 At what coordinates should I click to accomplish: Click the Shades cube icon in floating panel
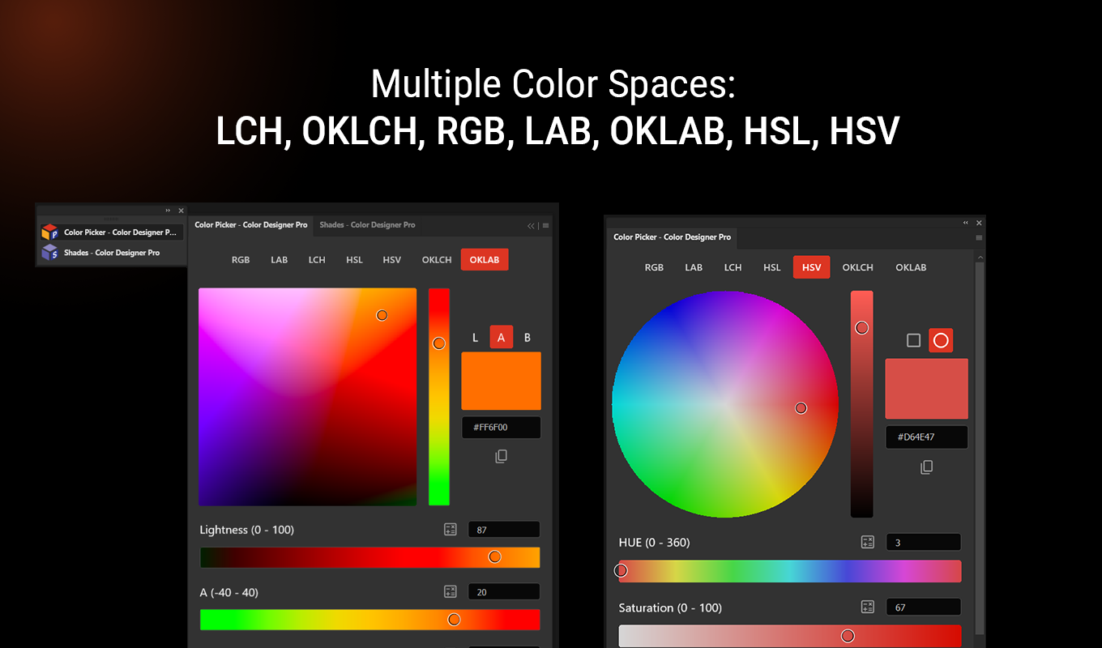tap(49, 252)
